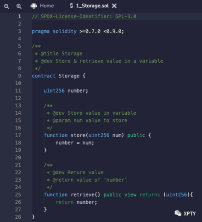The height and width of the screenshot is (222, 202).
Task: Click the icon beside 1_Storage.sol tab title
Action: click(x=71, y=6)
